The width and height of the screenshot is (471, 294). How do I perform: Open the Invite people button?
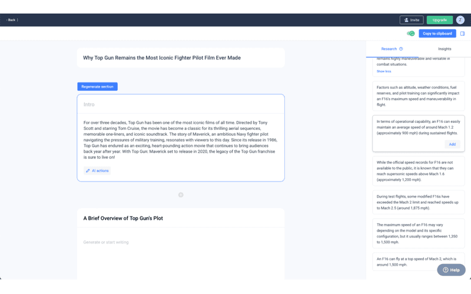pos(412,20)
